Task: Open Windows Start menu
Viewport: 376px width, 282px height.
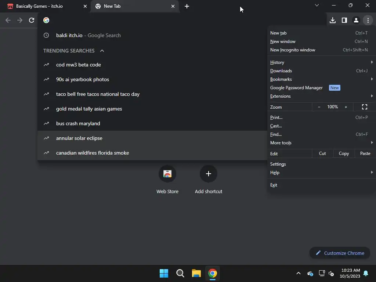Action: tap(164, 273)
